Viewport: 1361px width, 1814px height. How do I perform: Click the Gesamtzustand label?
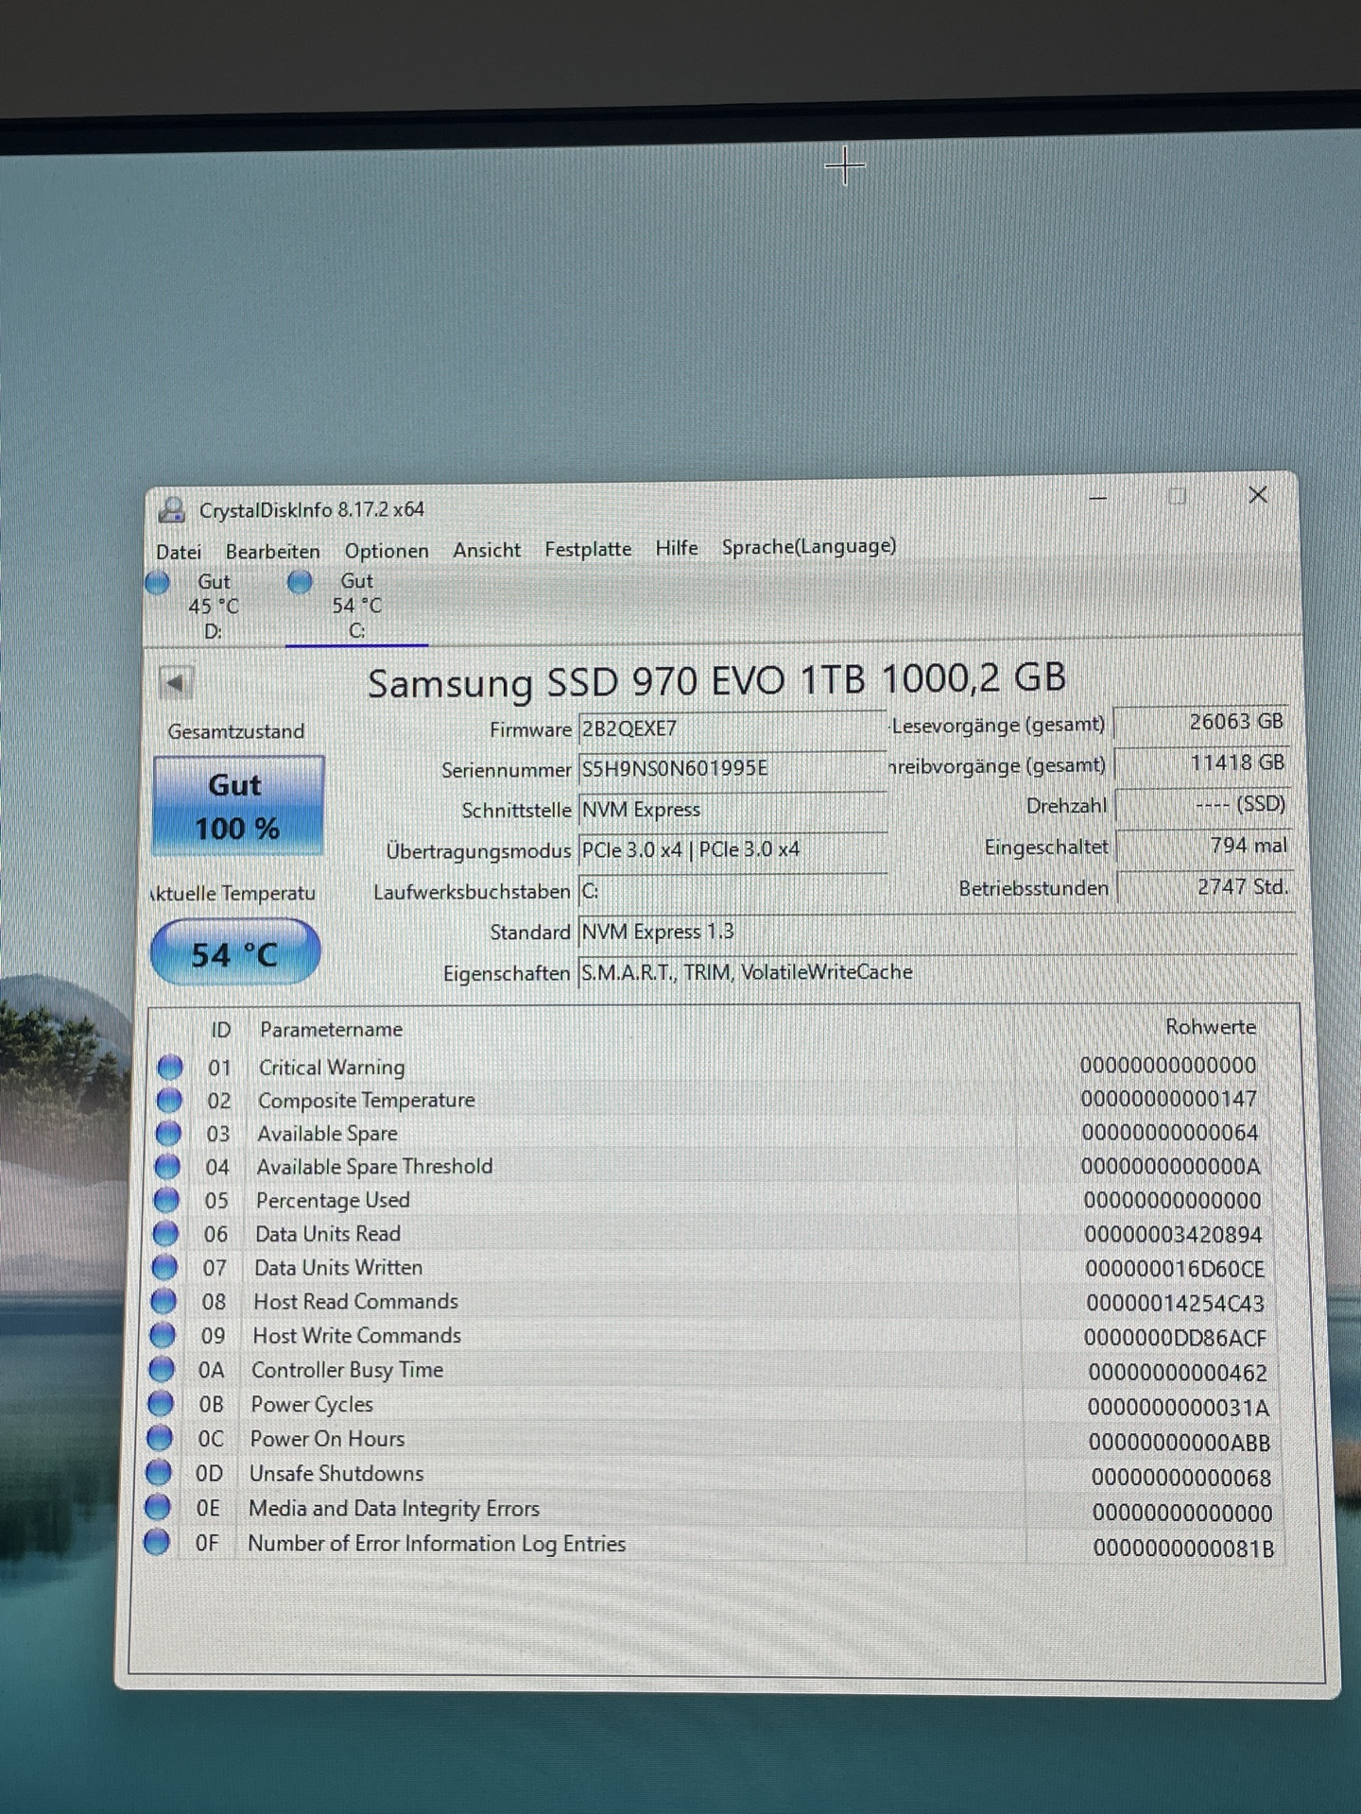(x=236, y=731)
